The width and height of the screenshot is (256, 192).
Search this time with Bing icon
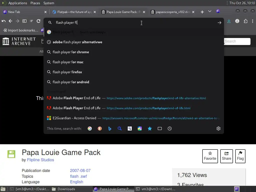[110, 128]
